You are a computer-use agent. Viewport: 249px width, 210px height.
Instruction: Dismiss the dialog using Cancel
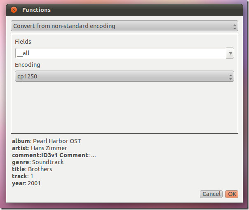[211, 194]
